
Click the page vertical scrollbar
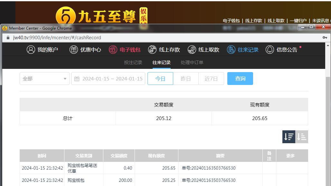point(328,129)
